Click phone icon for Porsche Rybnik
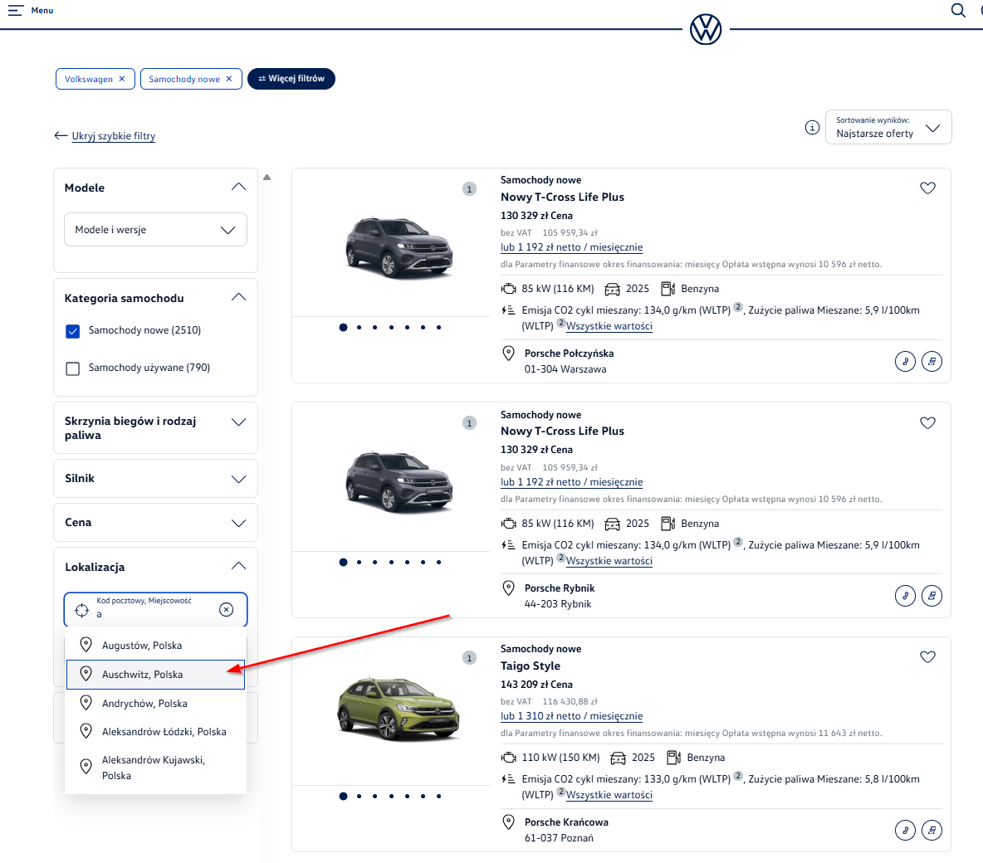 905,596
